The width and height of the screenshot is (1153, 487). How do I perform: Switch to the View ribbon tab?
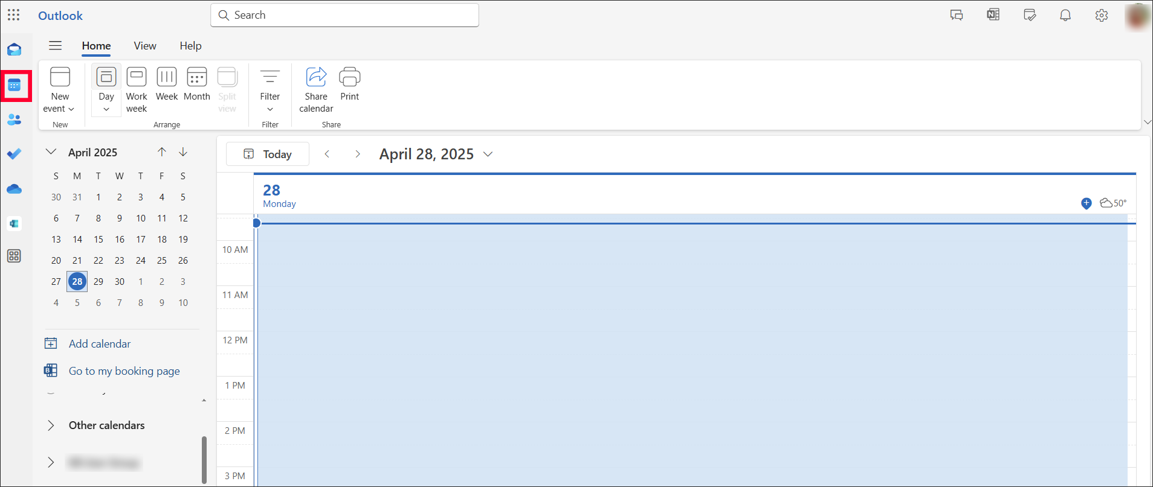(144, 46)
